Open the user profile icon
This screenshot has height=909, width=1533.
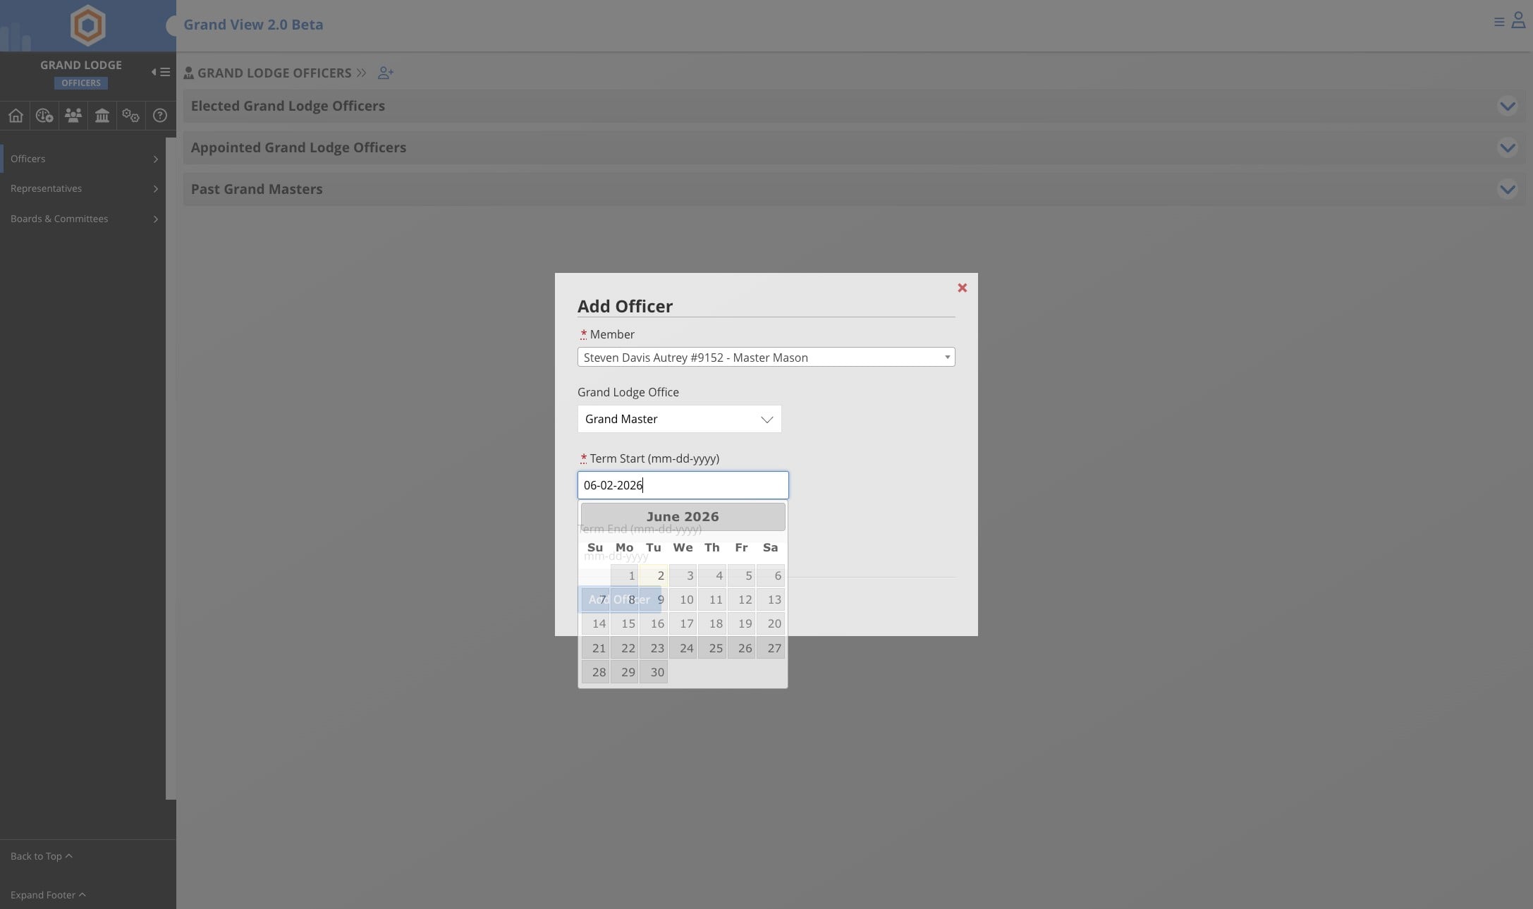[x=1518, y=20]
